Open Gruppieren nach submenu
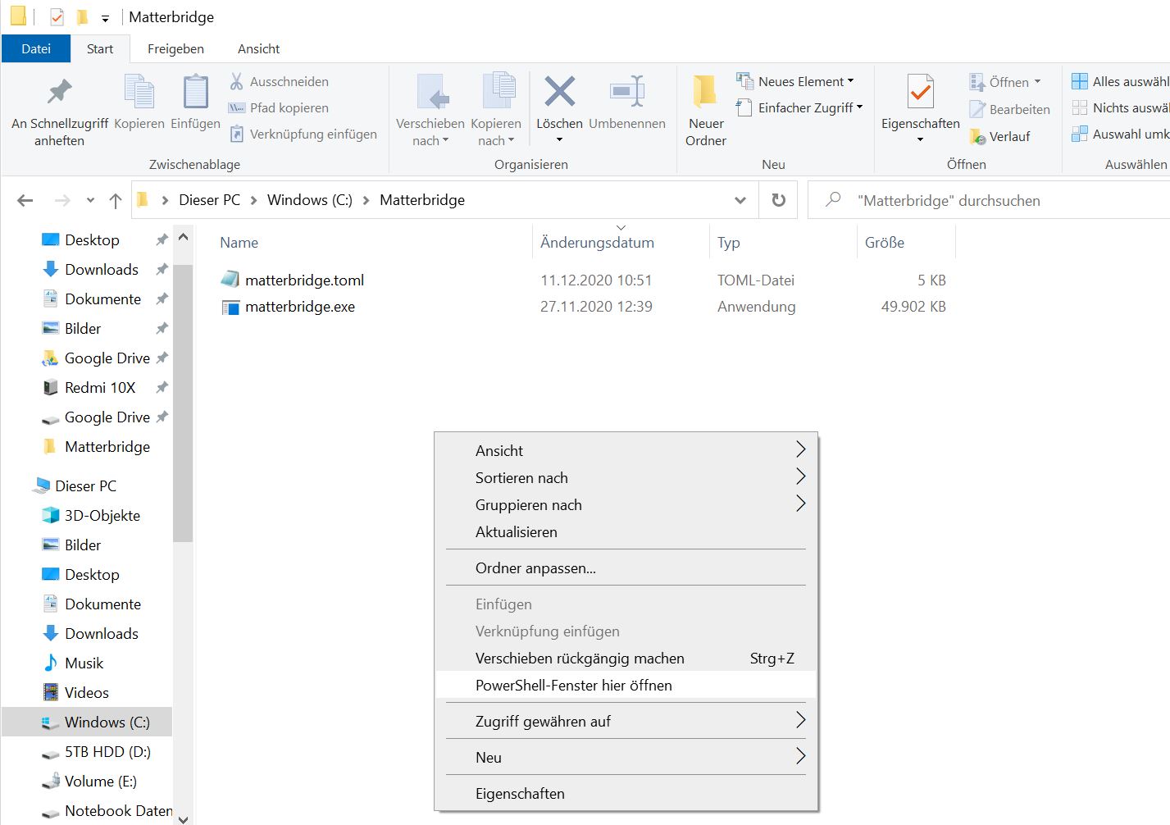This screenshot has width=1170, height=825. click(626, 504)
